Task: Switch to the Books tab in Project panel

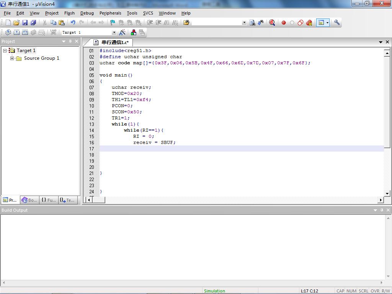Action: 30,200
